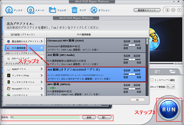Click the DVD Backup disc icon
The width and height of the screenshot is (184, 125).
(9, 58)
